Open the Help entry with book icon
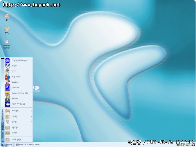196x147 pixels. coord(18,127)
